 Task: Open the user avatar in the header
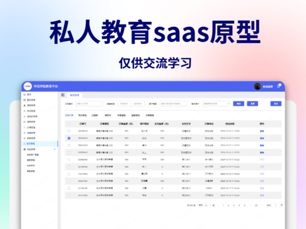[258, 86]
